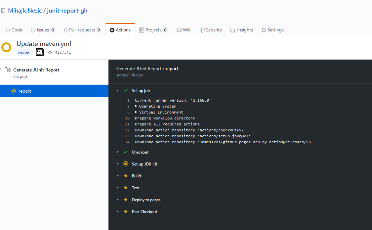The height and width of the screenshot is (230, 372).
Task: Open the Settings tab
Action: click(272, 30)
